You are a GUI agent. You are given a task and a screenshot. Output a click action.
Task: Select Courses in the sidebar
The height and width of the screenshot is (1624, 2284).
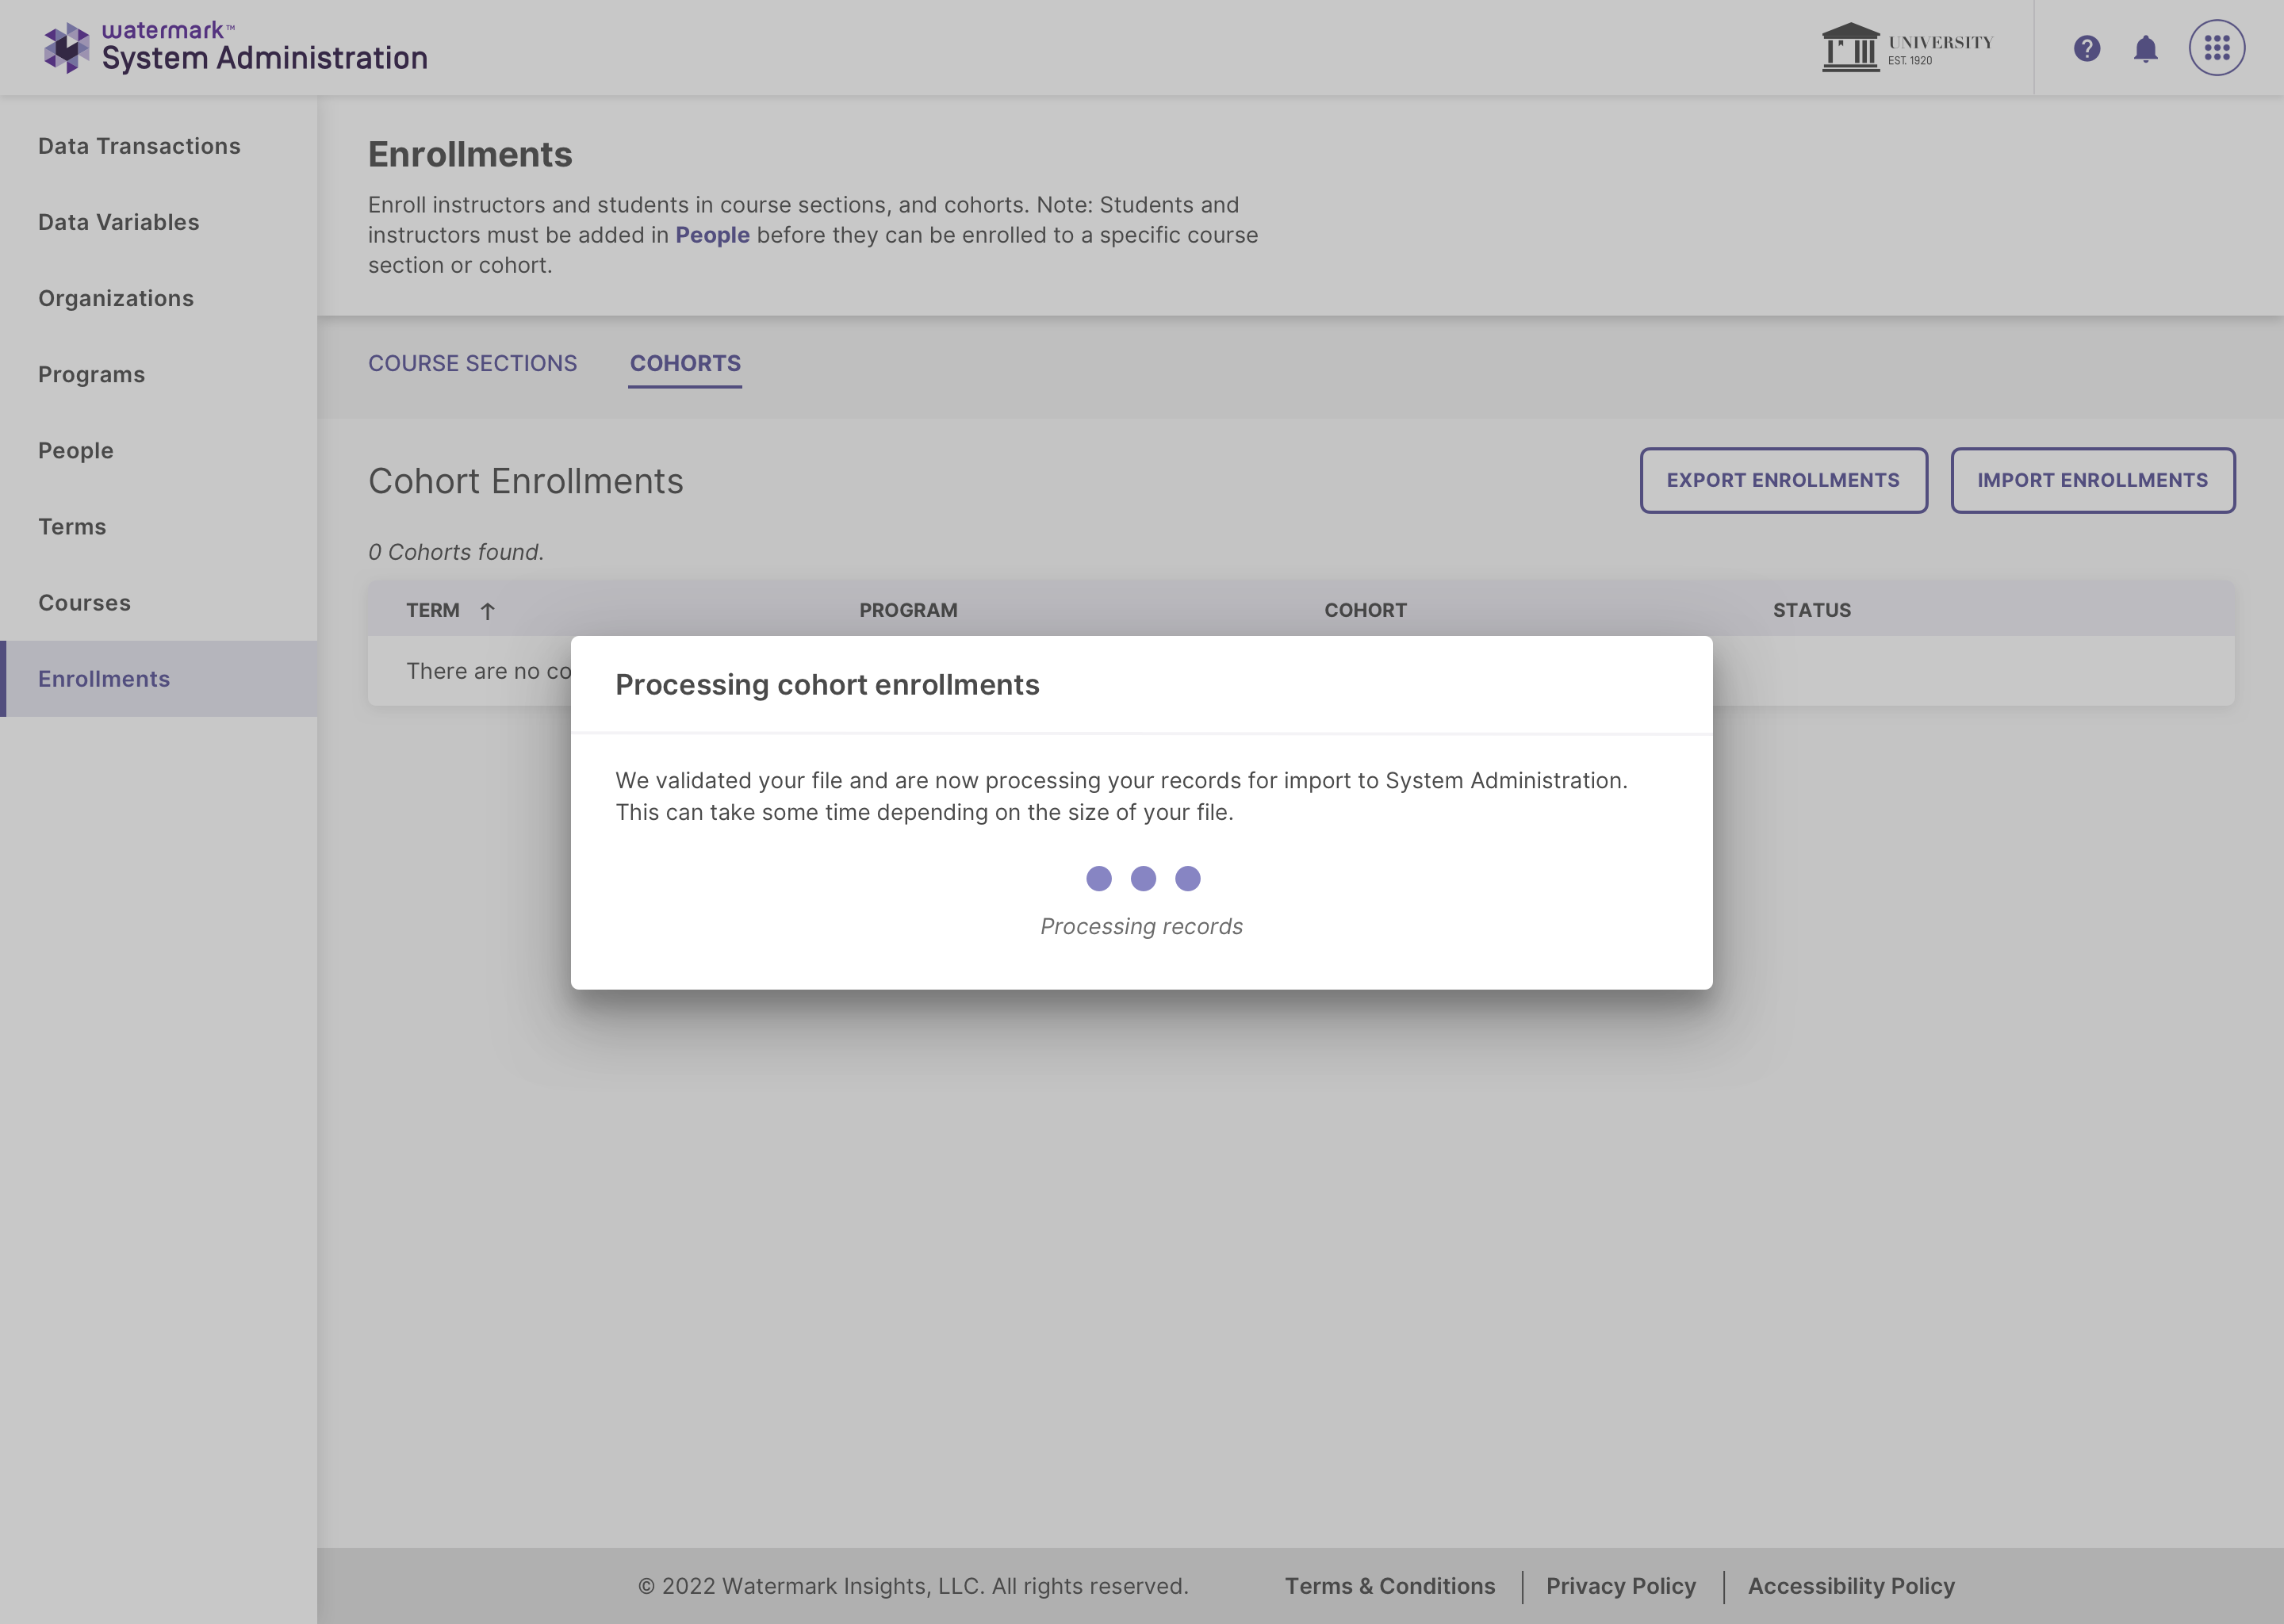click(84, 602)
